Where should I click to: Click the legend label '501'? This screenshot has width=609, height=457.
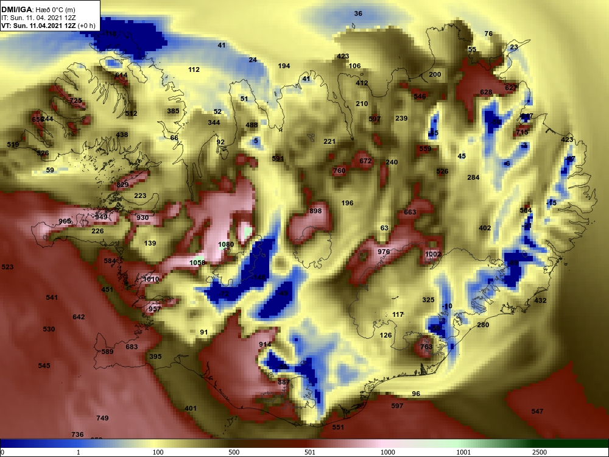click(309, 452)
